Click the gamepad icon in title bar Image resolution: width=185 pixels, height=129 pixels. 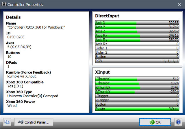[4, 4]
